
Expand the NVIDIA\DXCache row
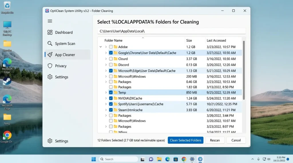(106, 98)
